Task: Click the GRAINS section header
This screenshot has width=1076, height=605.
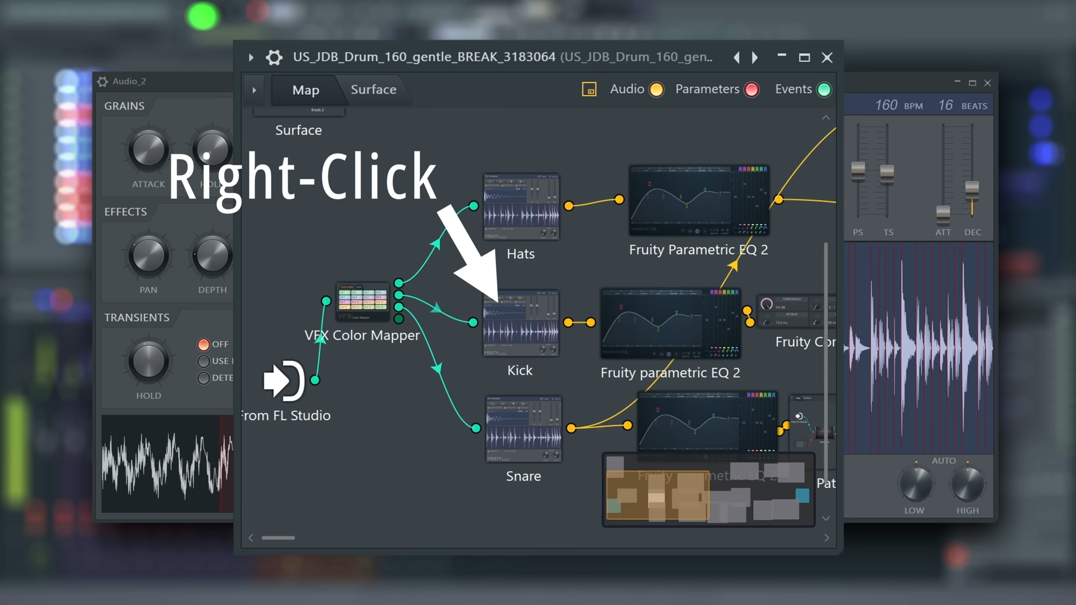Action: [x=124, y=106]
